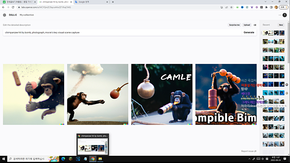Image resolution: width=290 pixels, height=163 pixels.
Task: Open the Windows Start menu
Action: point(3,159)
